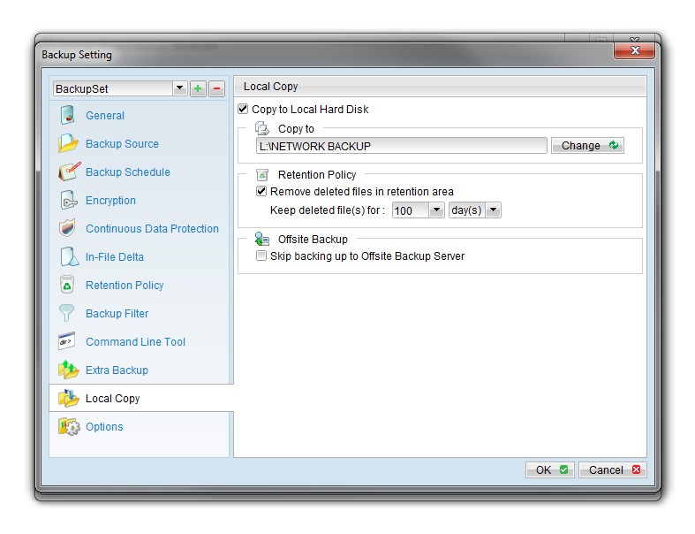Select In-File Delta in sidebar
Image resolution: width=695 pixels, height=534 pixels.
(x=115, y=257)
